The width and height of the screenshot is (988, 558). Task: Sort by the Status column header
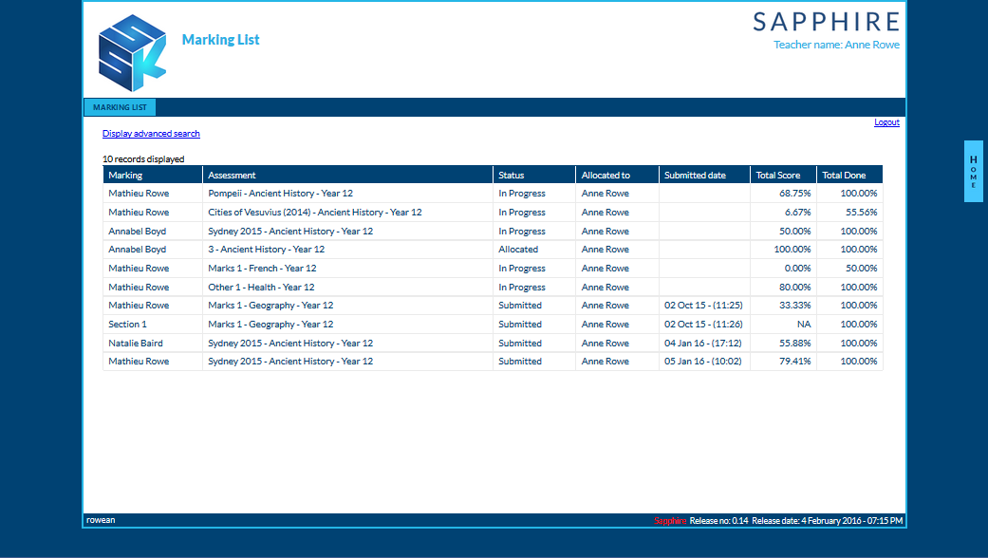[x=534, y=175]
